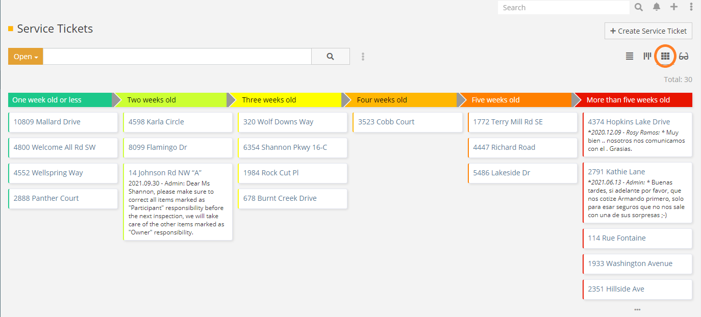Open the 3523 Cobb Court ticket card

pos(386,122)
